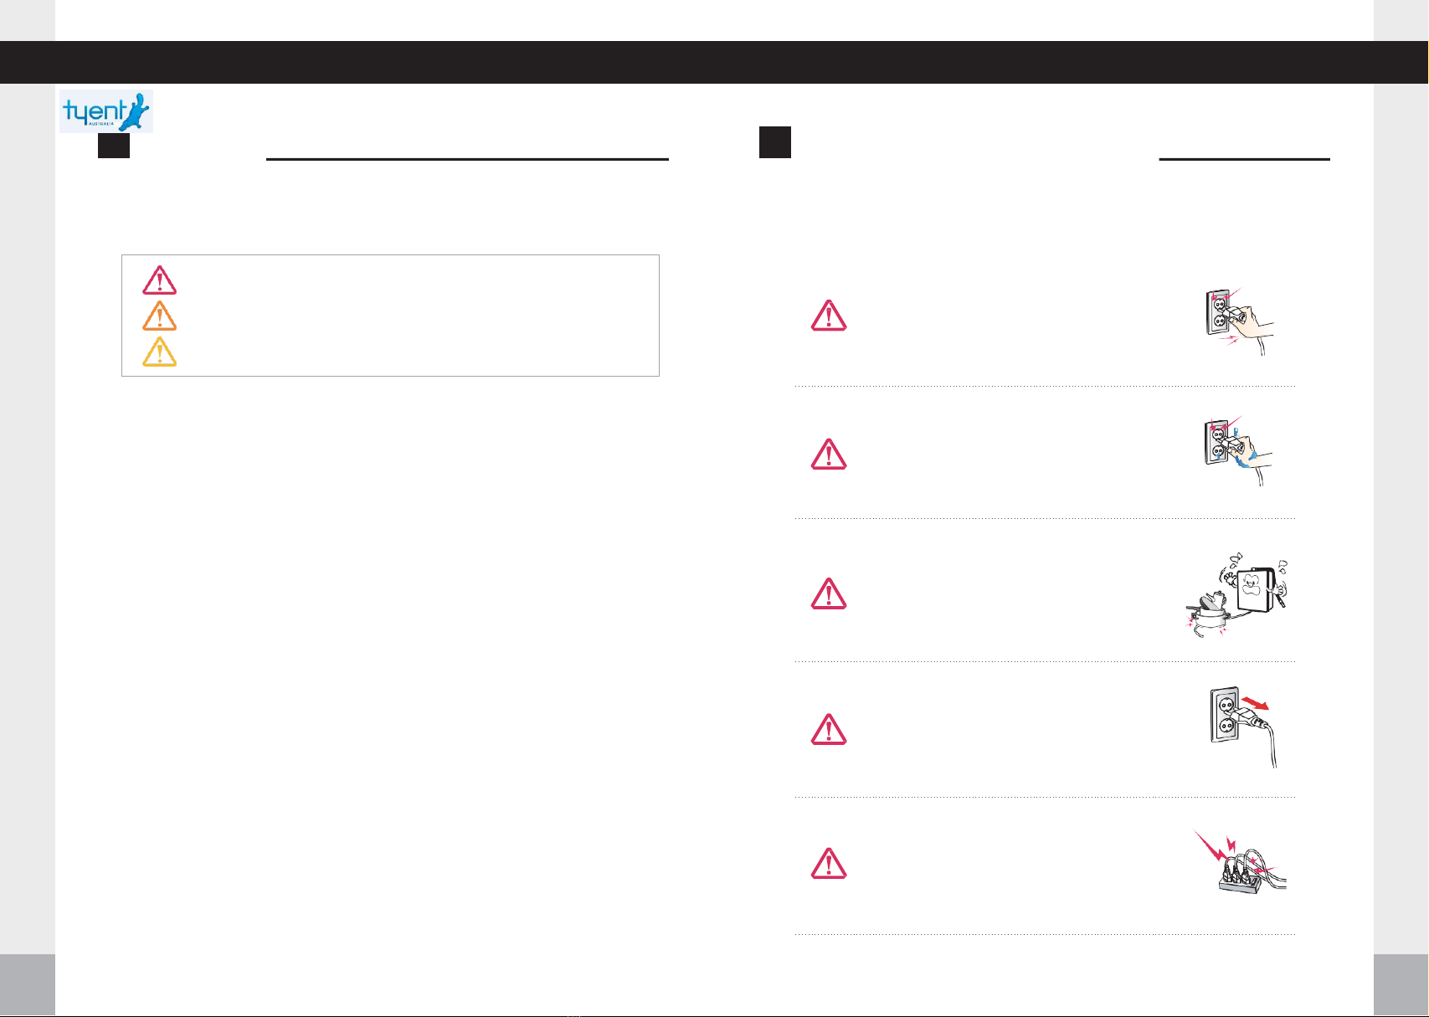The width and height of the screenshot is (1429, 1017).
Task: Click the black section square under the Tyent logo
Action: pyautogui.click(x=113, y=146)
